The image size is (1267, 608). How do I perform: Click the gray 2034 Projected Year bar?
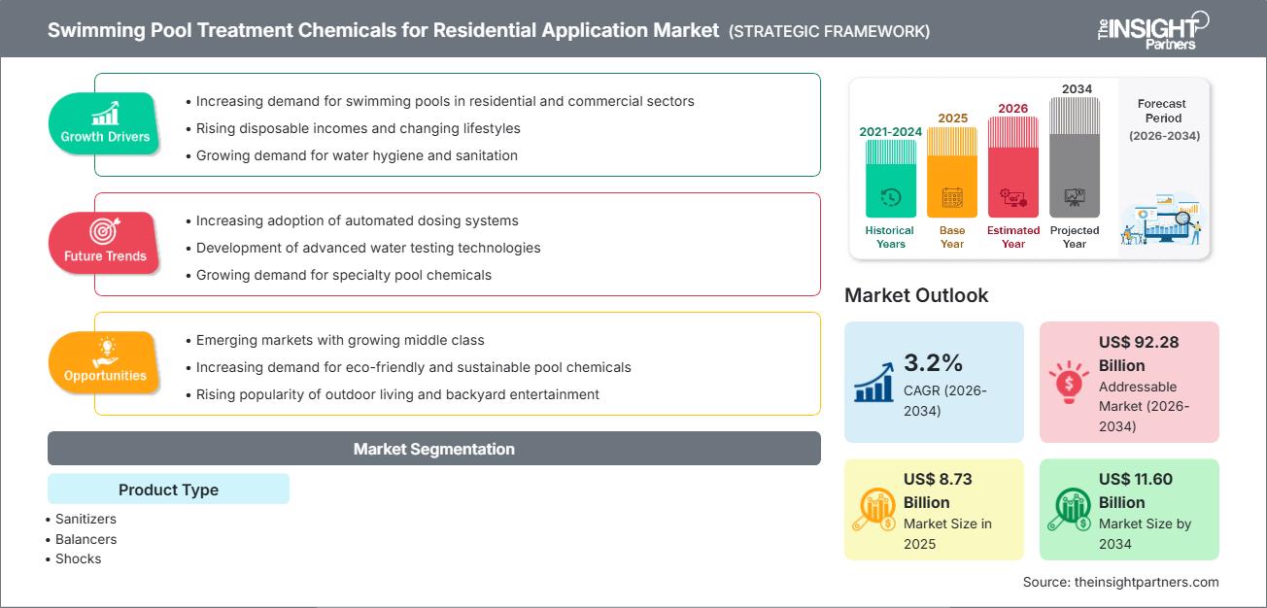pos(1075,155)
